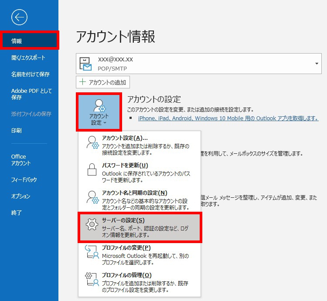Choose アカウント名と同期の設定(N) entry
Image resolution: width=327 pixels, height=301 pixels.
140,200
